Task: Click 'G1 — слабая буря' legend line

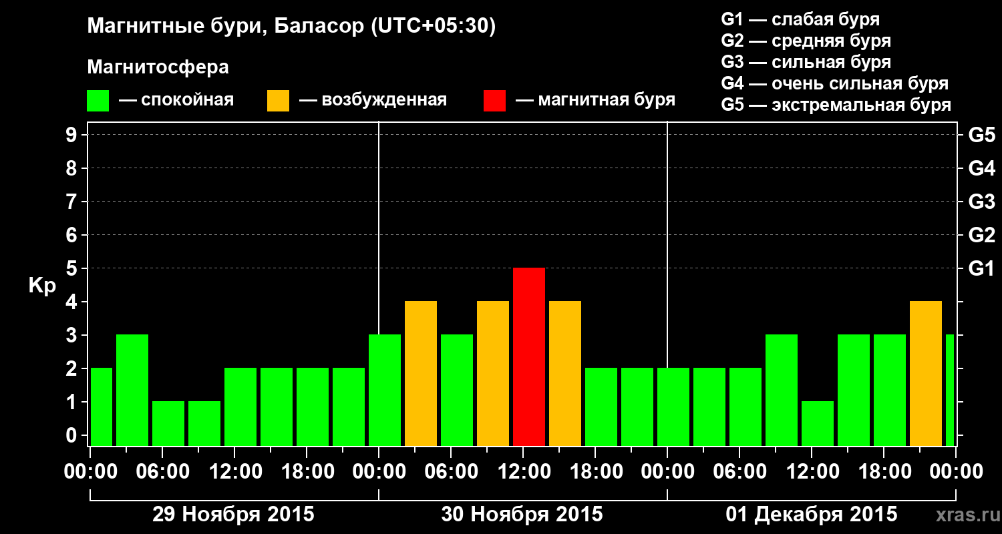Action: coord(800,19)
